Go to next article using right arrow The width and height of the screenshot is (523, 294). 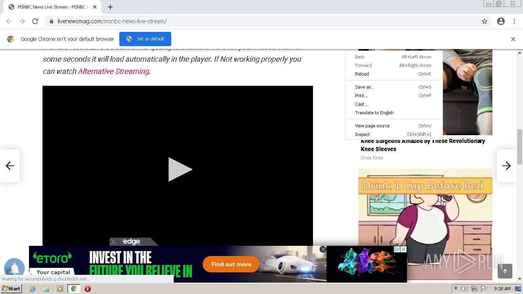[x=507, y=165]
